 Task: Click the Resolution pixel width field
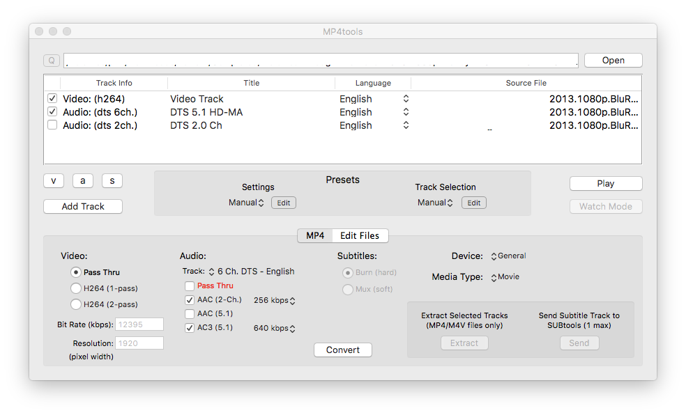coord(139,343)
